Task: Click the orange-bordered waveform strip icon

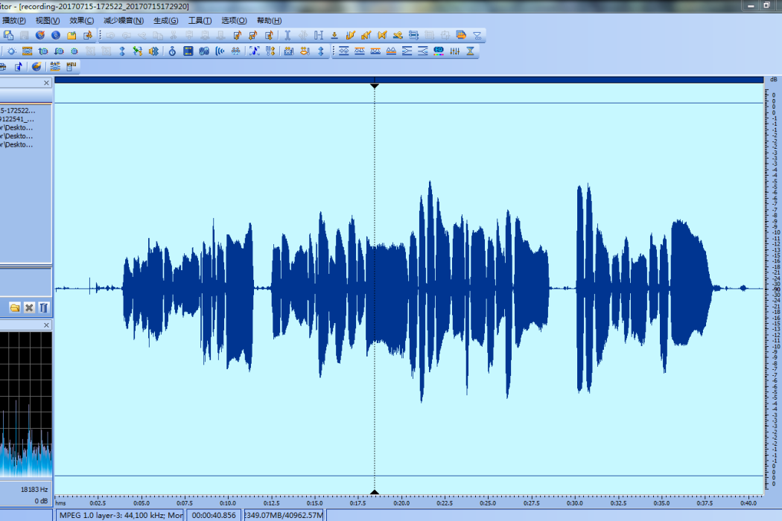Action: [x=27, y=51]
